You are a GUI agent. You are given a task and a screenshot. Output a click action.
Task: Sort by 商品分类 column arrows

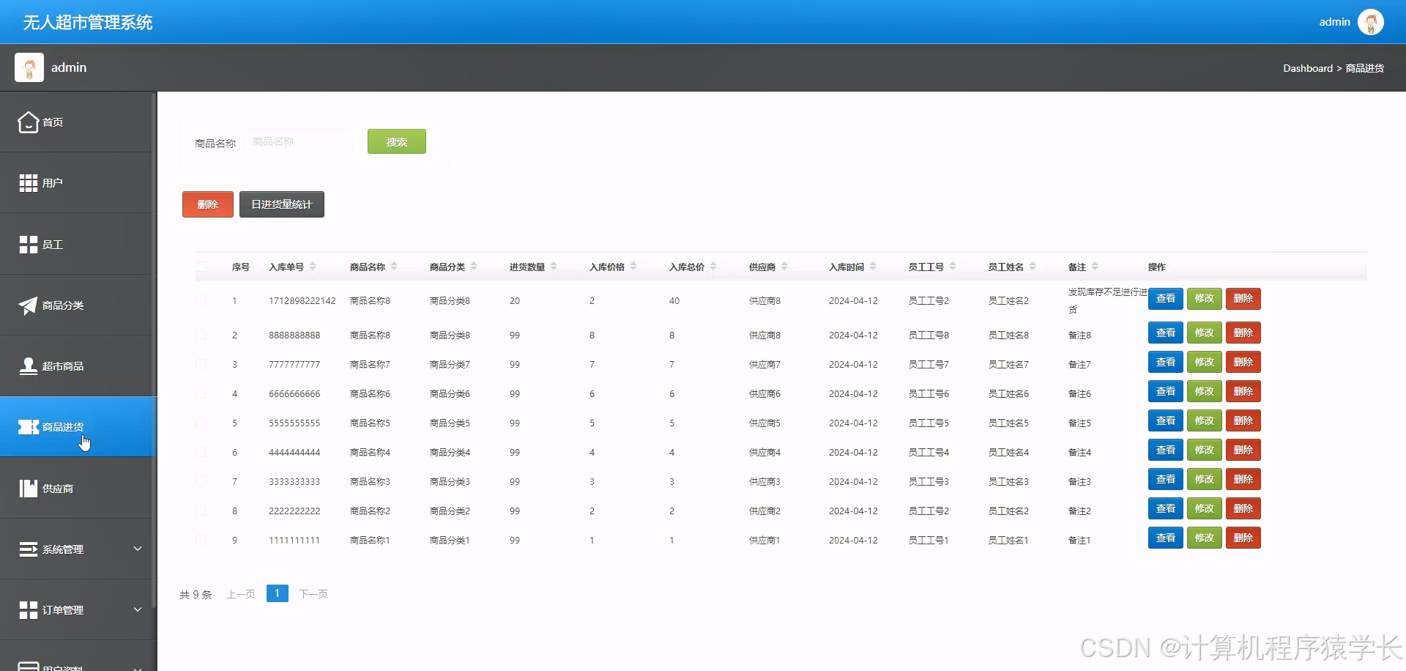[474, 267]
